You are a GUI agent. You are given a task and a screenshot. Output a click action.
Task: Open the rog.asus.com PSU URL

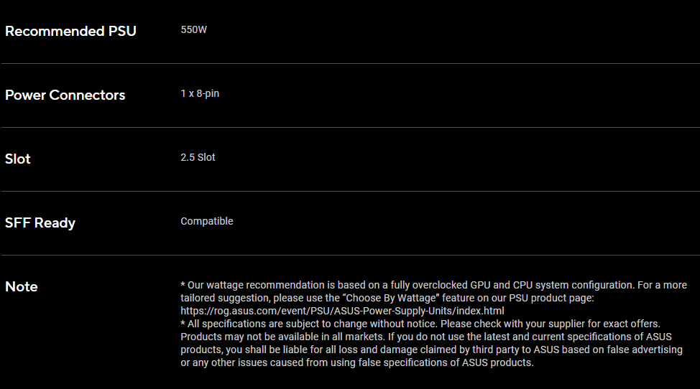click(x=342, y=311)
